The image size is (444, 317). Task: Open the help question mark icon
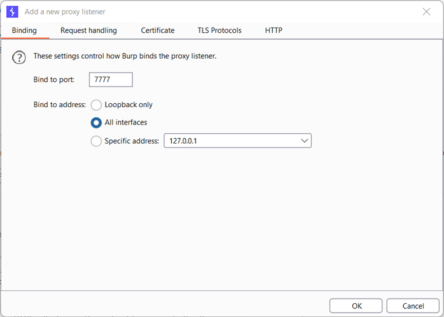[x=19, y=58]
